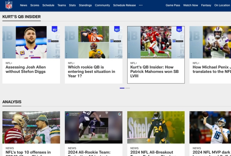Open Josh Allen thumbnail image
231x156 pixels.
[x=31, y=42]
